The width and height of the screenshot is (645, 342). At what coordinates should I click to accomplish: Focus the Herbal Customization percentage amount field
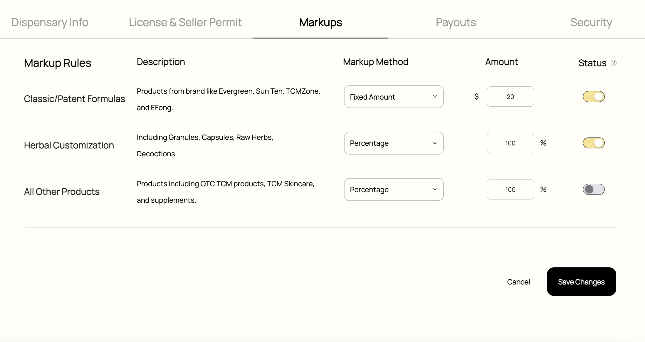[510, 143]
